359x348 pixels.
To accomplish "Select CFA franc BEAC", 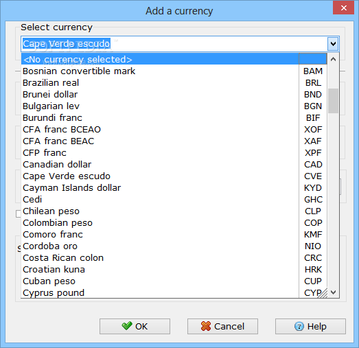I will pos(174,141).
